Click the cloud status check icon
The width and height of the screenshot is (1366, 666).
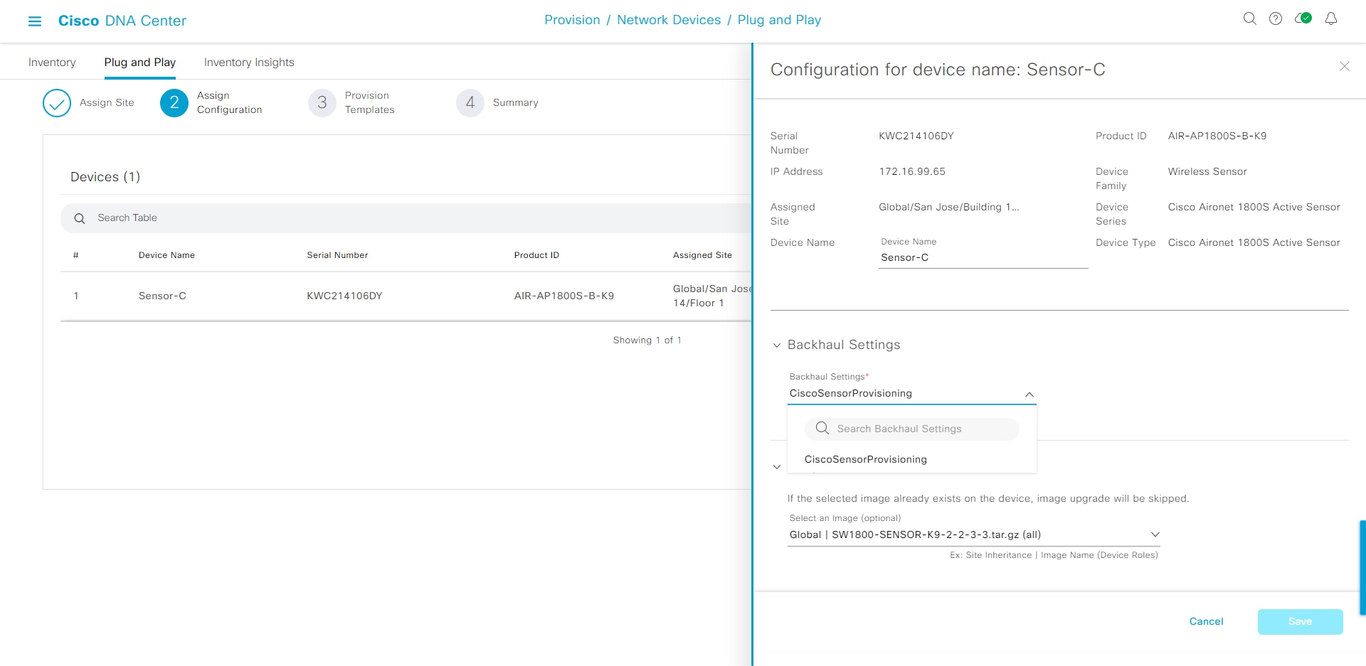pos(1303,18)
